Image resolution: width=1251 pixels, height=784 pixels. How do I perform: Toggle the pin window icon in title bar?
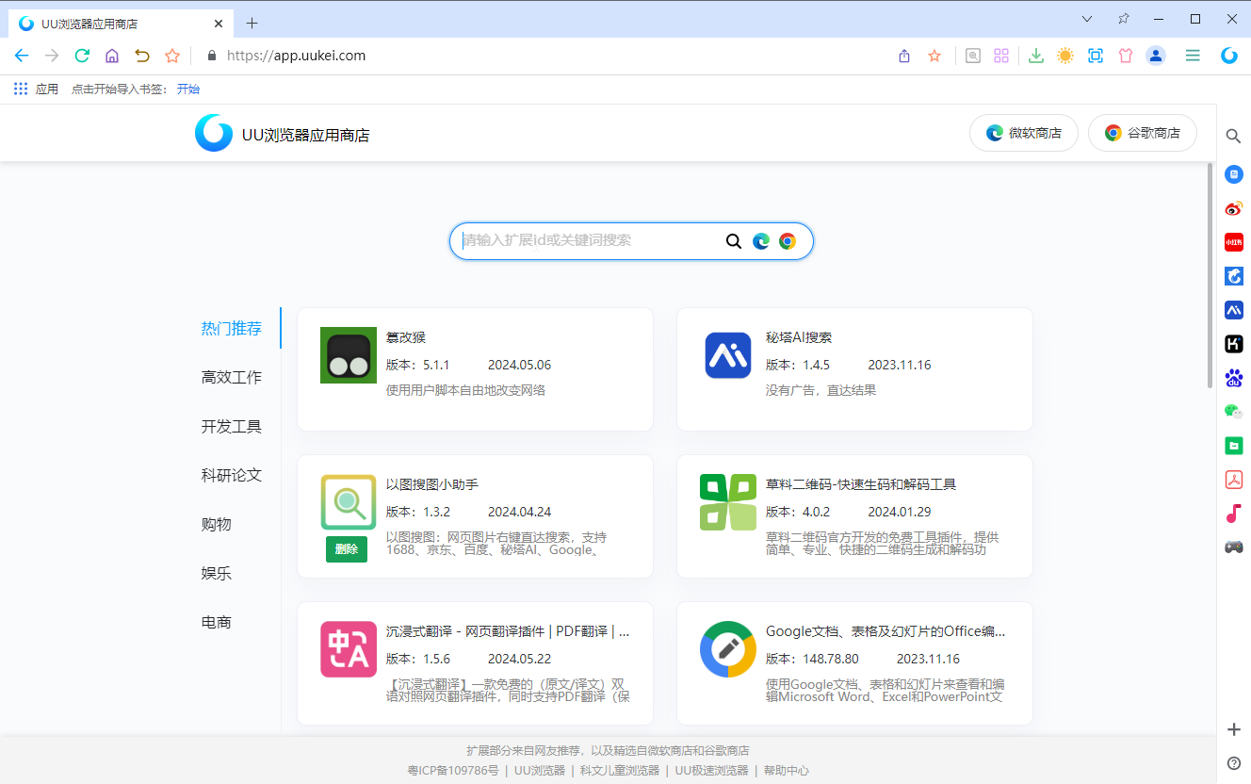point(1123,19)
